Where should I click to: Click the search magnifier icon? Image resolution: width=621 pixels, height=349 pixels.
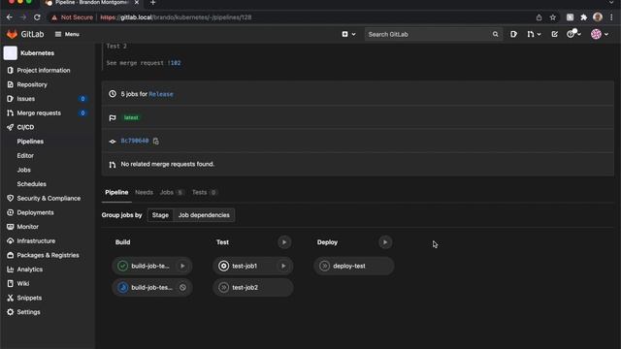click(x=496, y=35)
